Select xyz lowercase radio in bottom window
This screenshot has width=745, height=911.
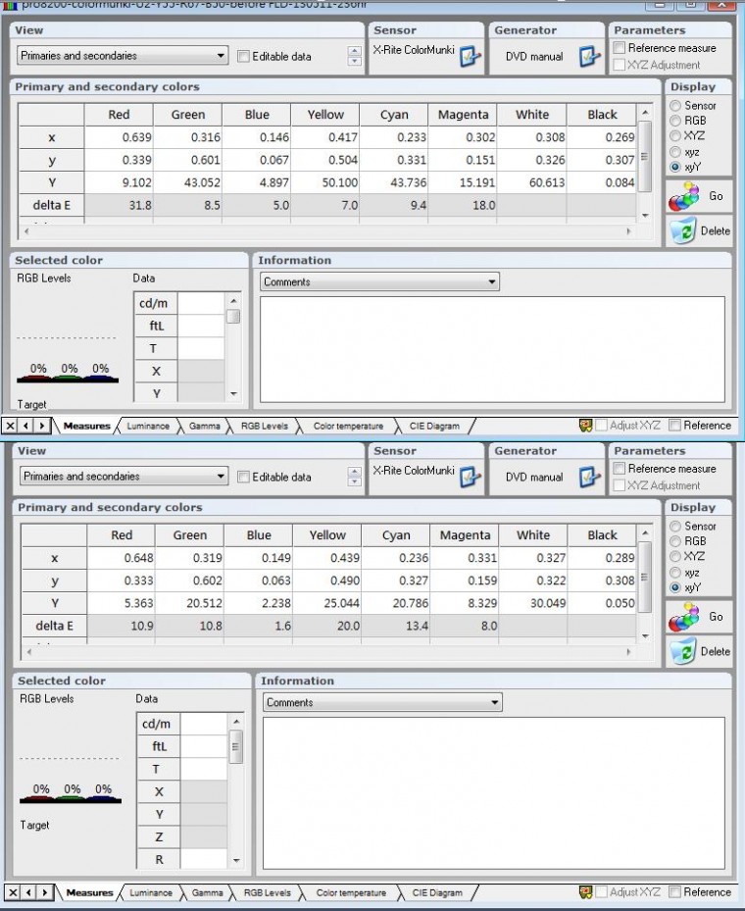(674, 573)
